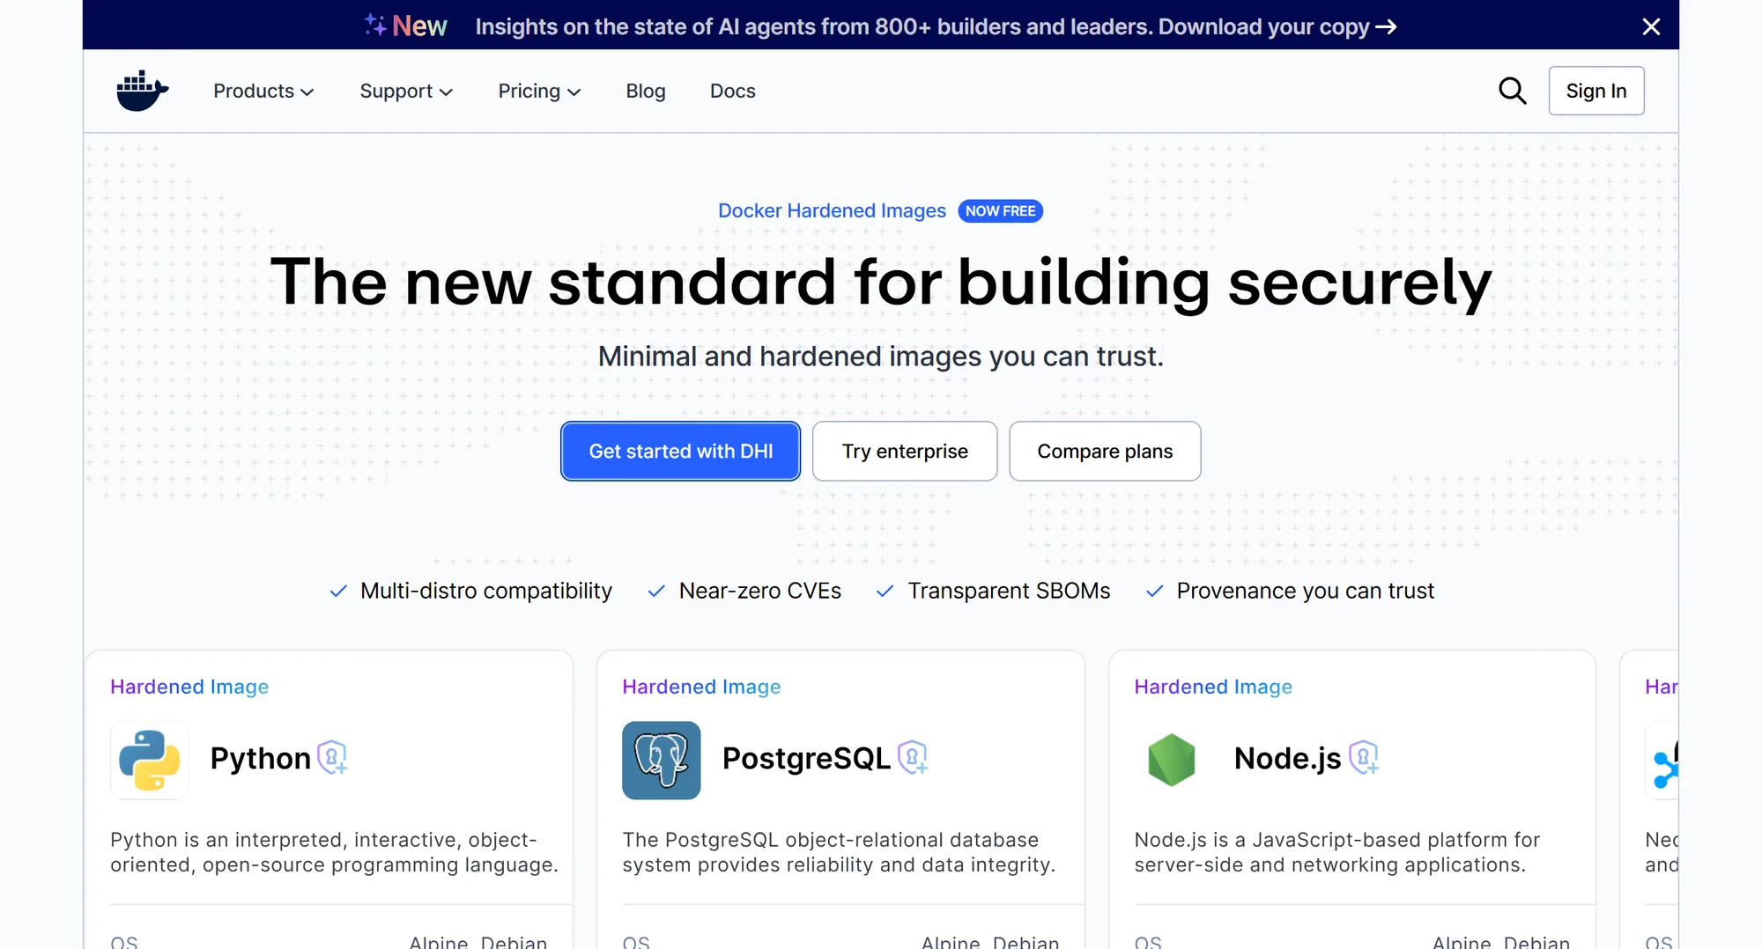Viewport: 1762px width, 949px height.
Task: Expand the Pricing dropdown menu
Action: point(539,91)
